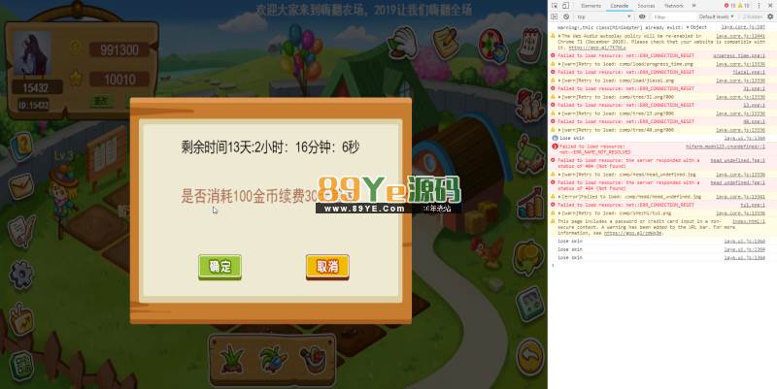The height and width of the screenshot is (389, 777).
Task: Open the small house shop icon
Action: [x=529, y=155]
